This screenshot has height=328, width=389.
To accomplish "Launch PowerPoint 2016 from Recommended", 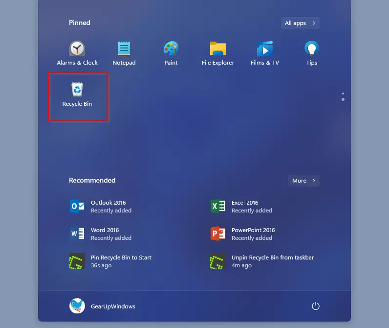I will pos(243,234).
